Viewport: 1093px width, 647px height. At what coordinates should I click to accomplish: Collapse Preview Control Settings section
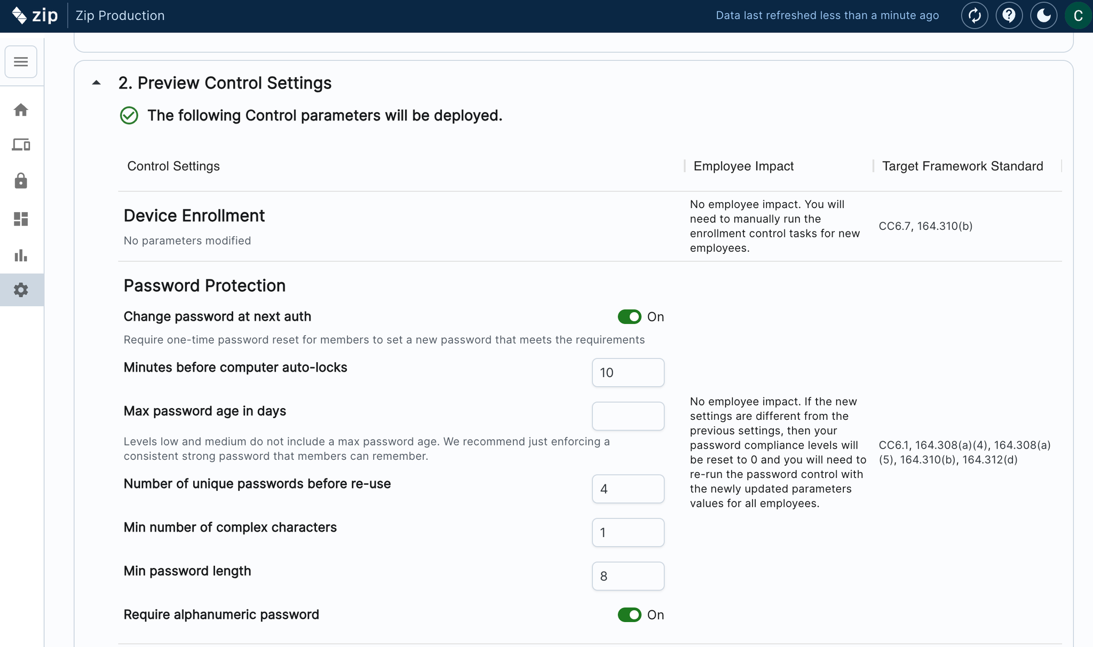coord(97,83)
